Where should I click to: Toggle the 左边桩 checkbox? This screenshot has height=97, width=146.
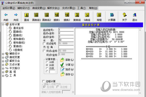tap(44, 87)
